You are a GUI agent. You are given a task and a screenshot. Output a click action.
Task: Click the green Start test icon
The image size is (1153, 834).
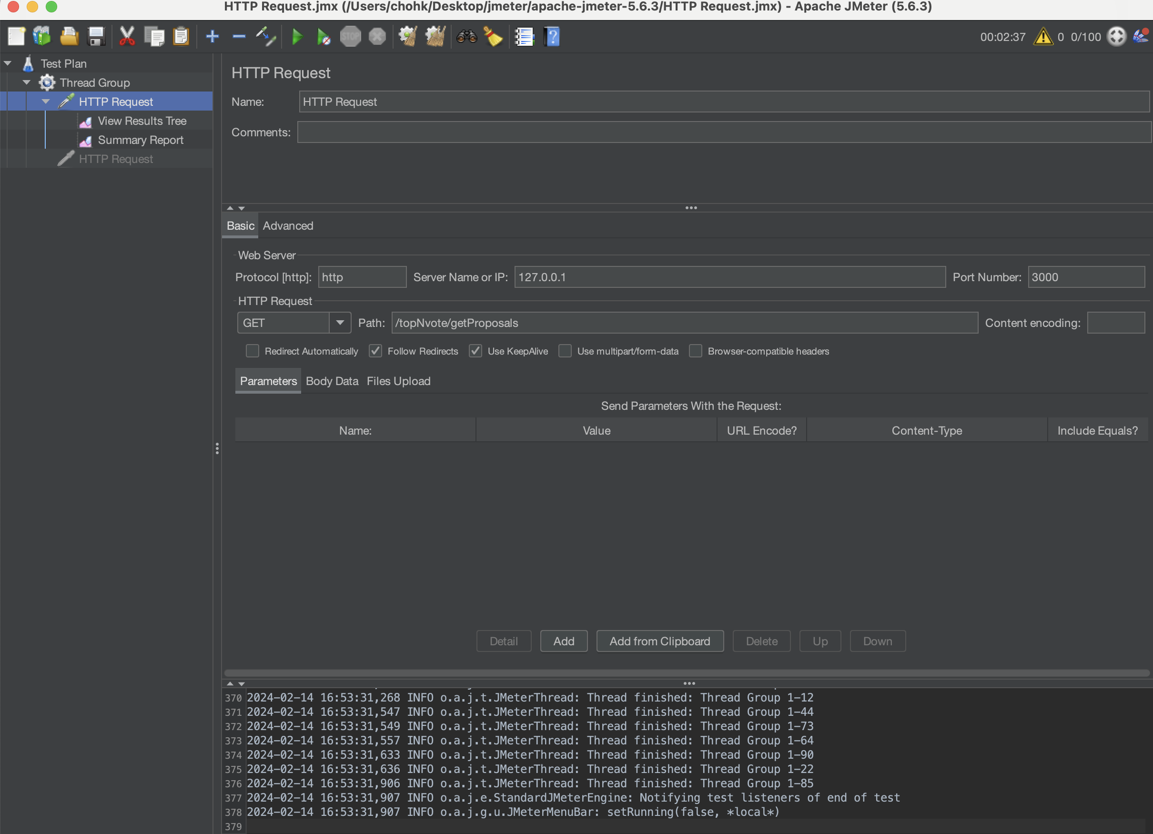[x=297, y=37]
